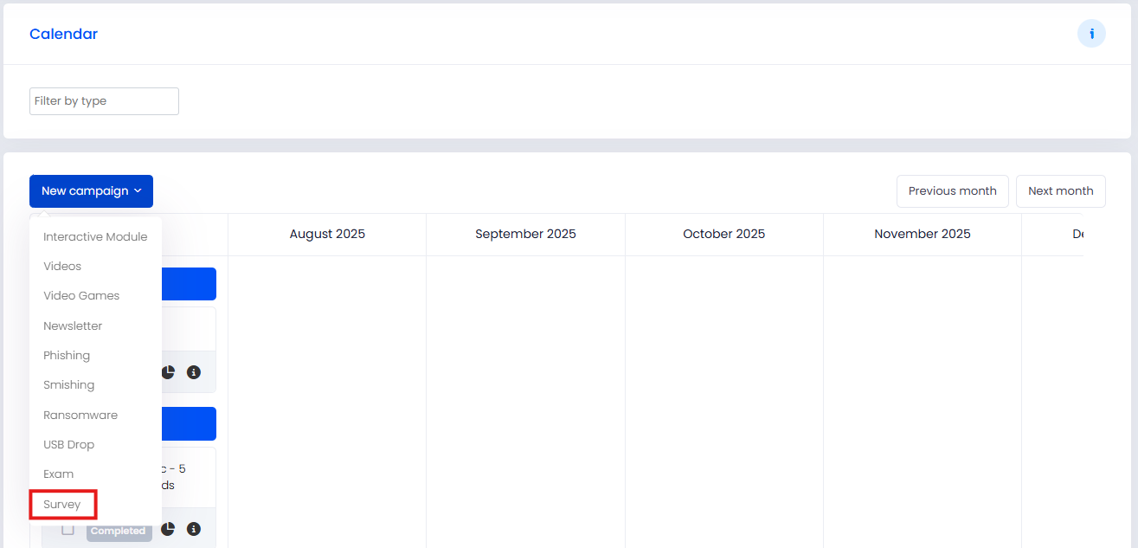Advance to Next month
Image resolution: width=1138 pixels, height=548 pixels.
(1061, 191)
